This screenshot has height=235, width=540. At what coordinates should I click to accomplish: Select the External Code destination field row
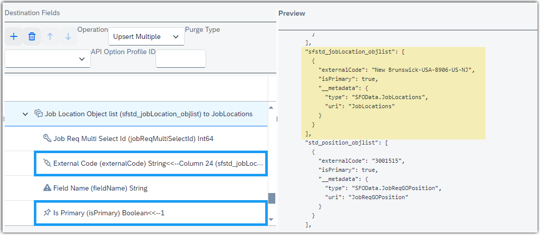pos(151,163)
